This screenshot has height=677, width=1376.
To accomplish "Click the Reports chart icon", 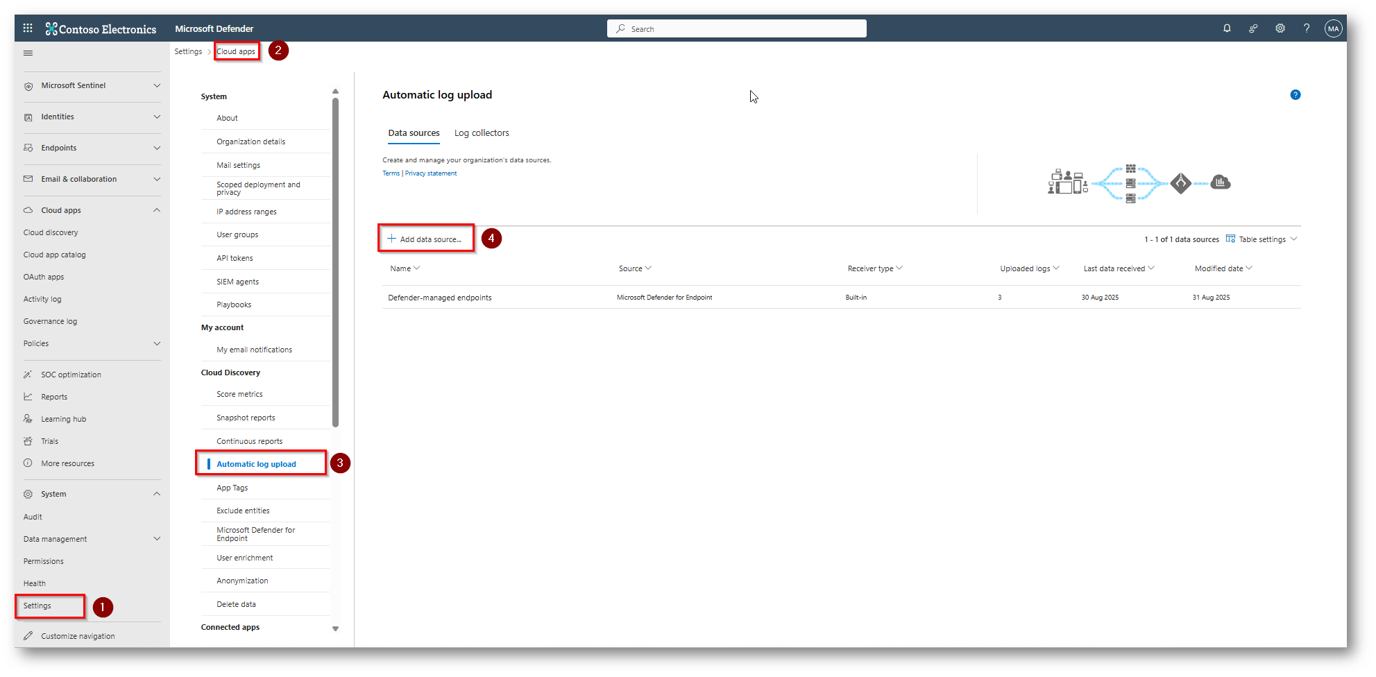I will tap(28, 397).
